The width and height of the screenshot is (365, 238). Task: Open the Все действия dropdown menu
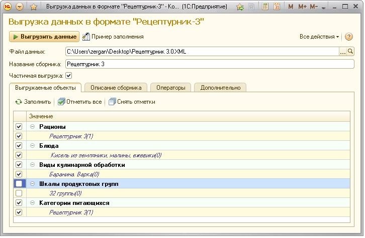tap(320, 37)
